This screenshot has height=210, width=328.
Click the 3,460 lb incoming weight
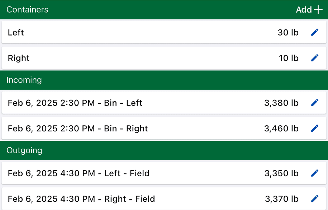[x=281, y=129]
